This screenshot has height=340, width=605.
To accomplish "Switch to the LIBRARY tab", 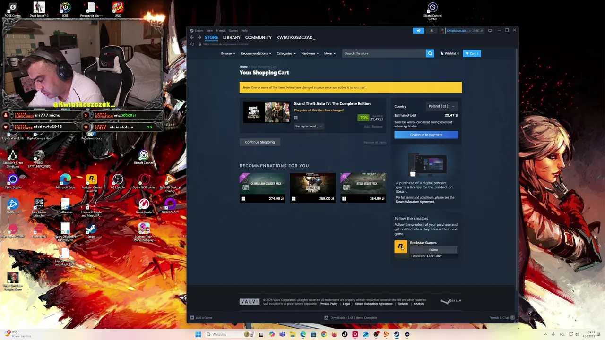I will click(232, 37).
